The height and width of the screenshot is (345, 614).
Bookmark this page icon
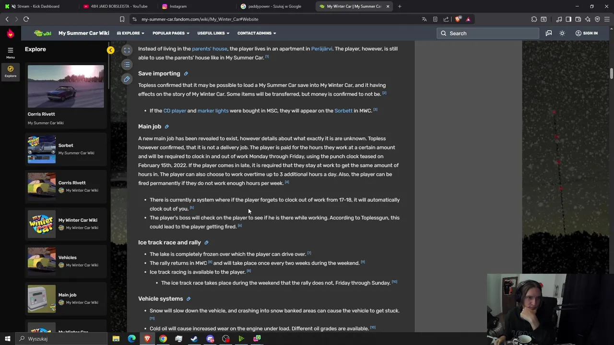click(122, 19)
